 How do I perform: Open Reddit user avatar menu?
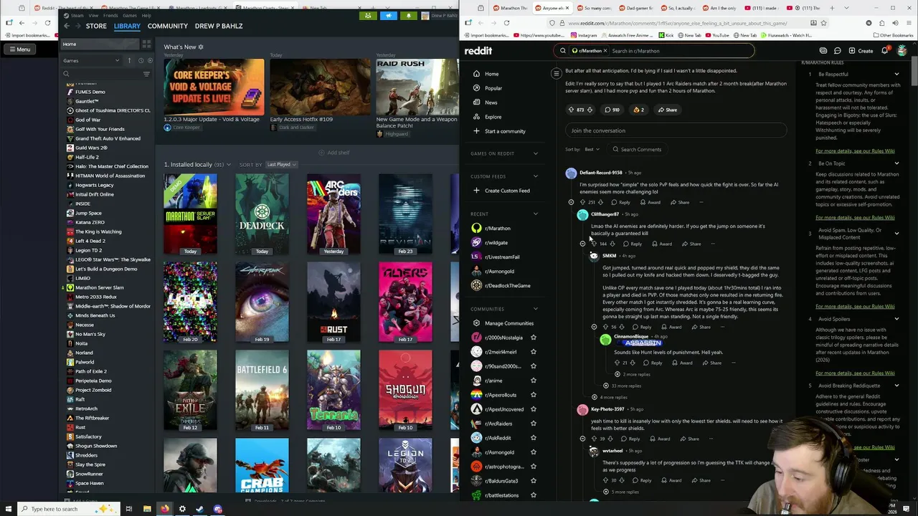902,51
